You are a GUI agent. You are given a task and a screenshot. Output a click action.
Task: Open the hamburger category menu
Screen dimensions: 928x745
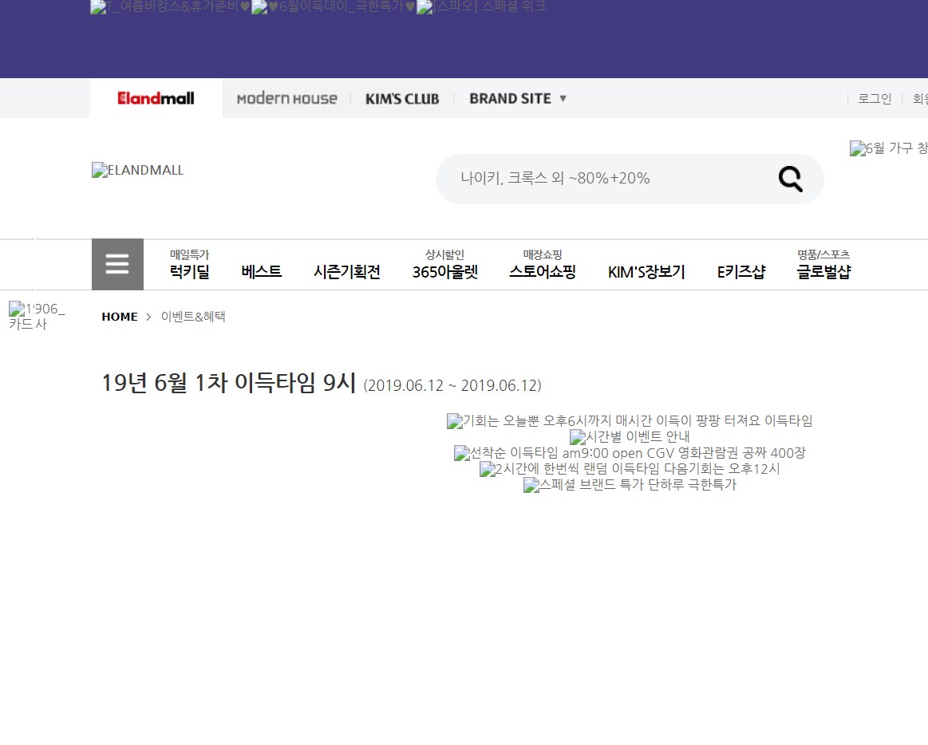[x=117, y=264]
